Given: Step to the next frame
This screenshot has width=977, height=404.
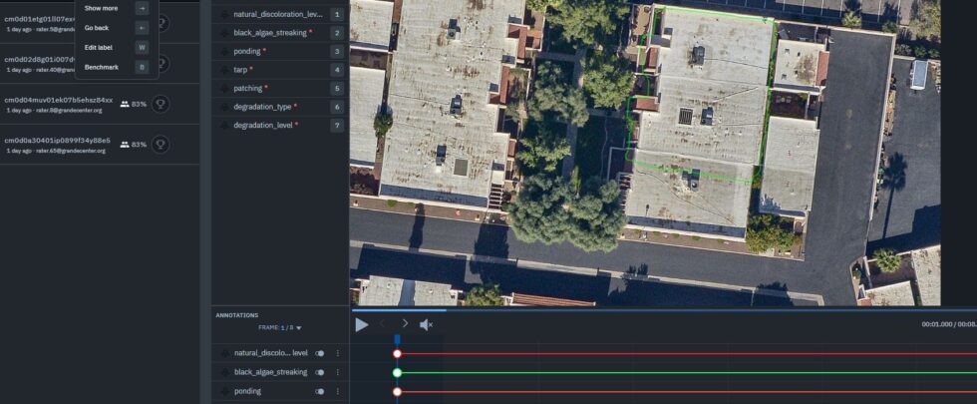Looking at the screenshot, I should [x=405, y=324].
